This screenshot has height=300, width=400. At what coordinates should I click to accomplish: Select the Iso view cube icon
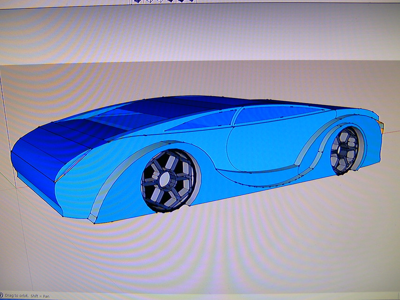(138, 3)
